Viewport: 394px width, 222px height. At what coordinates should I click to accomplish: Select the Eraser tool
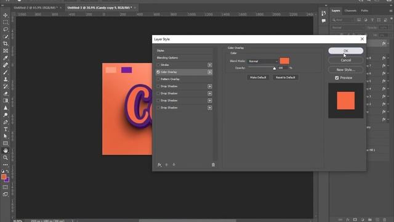[6, 93]
